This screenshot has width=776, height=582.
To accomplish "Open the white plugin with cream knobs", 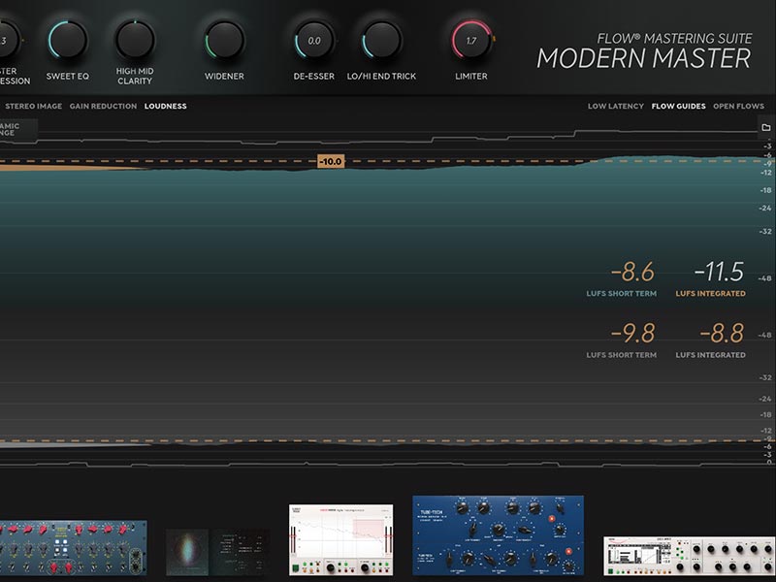I will [689, 559].
